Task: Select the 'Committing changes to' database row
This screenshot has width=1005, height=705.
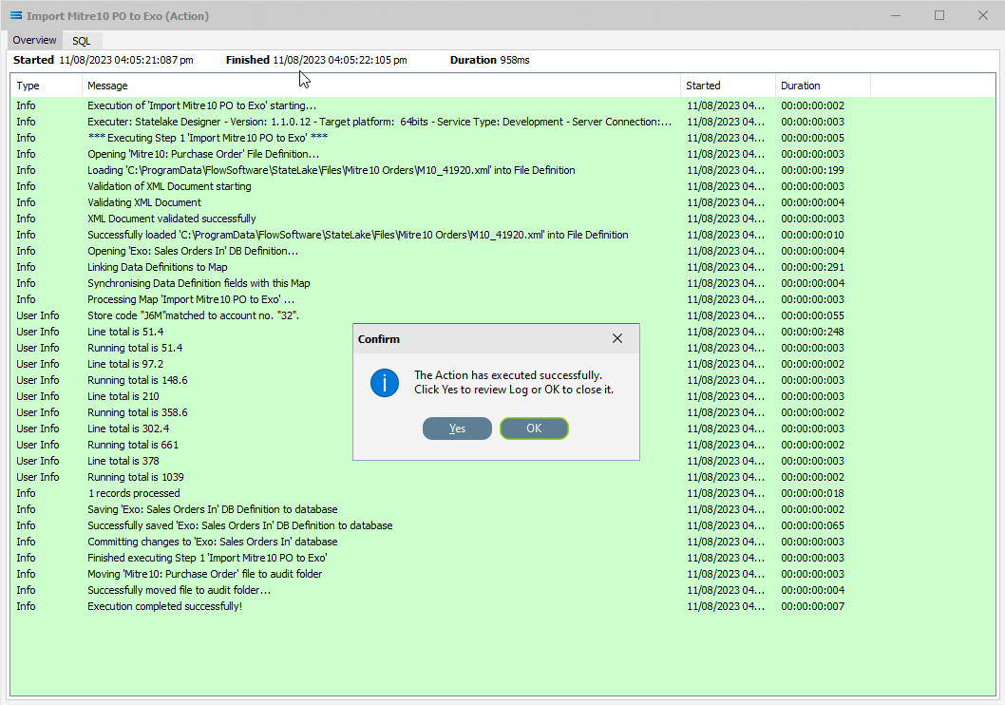Action: click(x=502, y=542)
